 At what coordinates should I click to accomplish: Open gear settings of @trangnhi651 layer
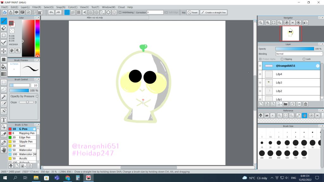pyautogui.click(x=318, y=66)
